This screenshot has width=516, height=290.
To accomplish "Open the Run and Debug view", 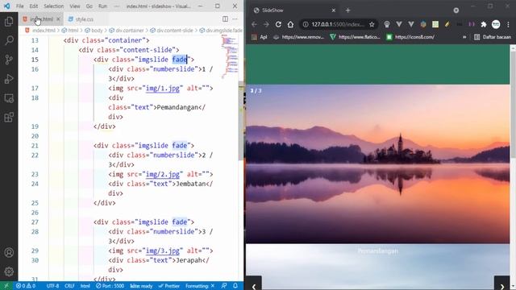I will click(9, 79).
